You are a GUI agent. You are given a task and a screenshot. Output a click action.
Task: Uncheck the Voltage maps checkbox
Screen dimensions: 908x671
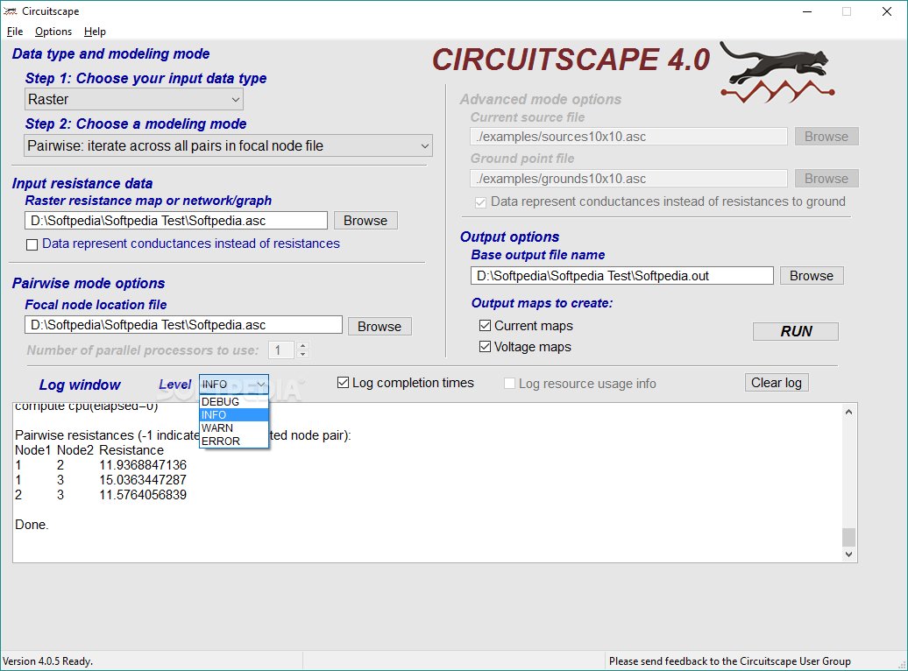(486, 347)
